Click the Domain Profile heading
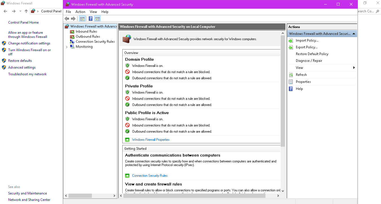381x204 pixels. 139,59
